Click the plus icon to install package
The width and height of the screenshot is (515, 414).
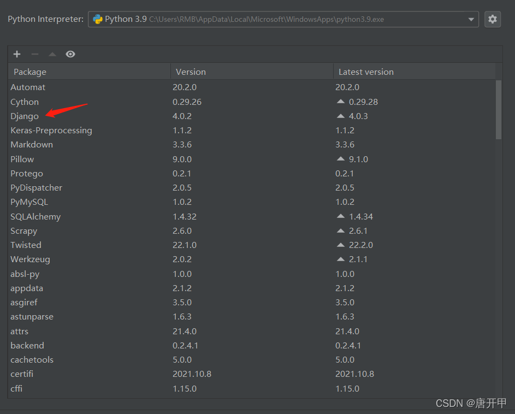pos(17,54)
